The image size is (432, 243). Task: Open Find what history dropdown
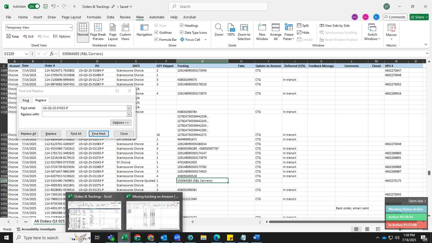point(129,108)
